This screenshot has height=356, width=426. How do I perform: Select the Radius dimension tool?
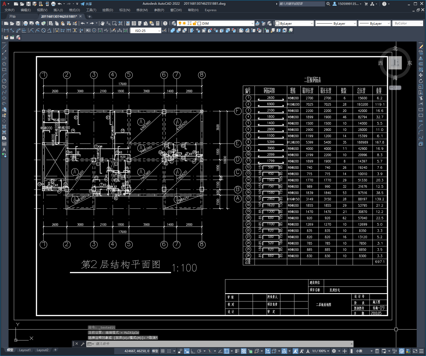tap(32, 30)
